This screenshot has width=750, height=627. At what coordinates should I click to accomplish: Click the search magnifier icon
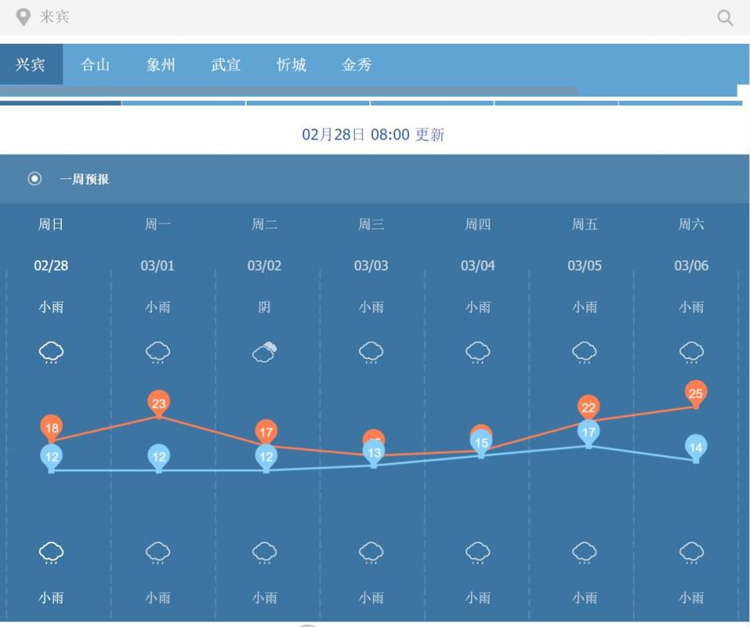pyautogui.click(x=725, y=18)
